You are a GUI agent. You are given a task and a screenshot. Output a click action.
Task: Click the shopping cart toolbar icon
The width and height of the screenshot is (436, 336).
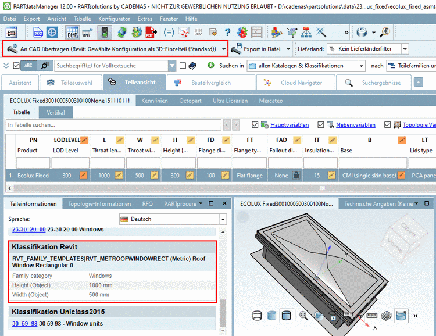point(87,33)
